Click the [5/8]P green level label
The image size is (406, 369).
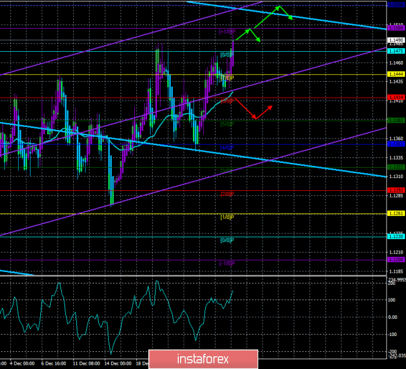click(227, 124)
